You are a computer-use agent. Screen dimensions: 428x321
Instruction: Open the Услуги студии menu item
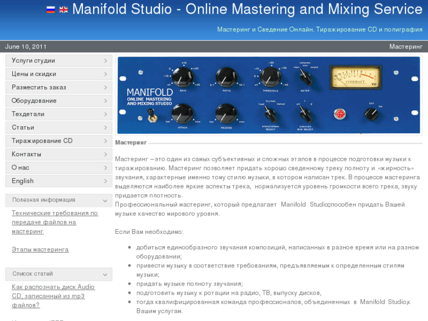[x=59, y=61]
